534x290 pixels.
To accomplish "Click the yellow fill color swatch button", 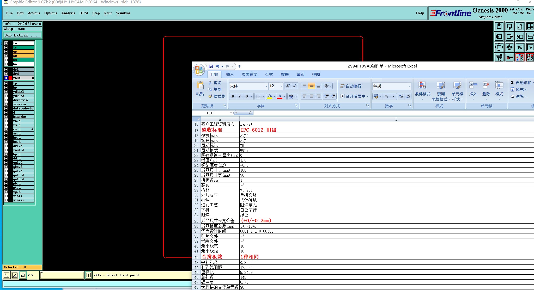I will tap(270, 96).
